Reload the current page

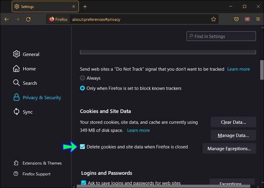(x=28, y=19)
